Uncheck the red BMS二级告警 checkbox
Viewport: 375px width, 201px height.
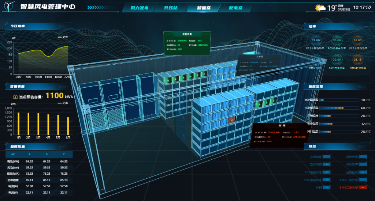pyautogui.click(x=363, y=187)
